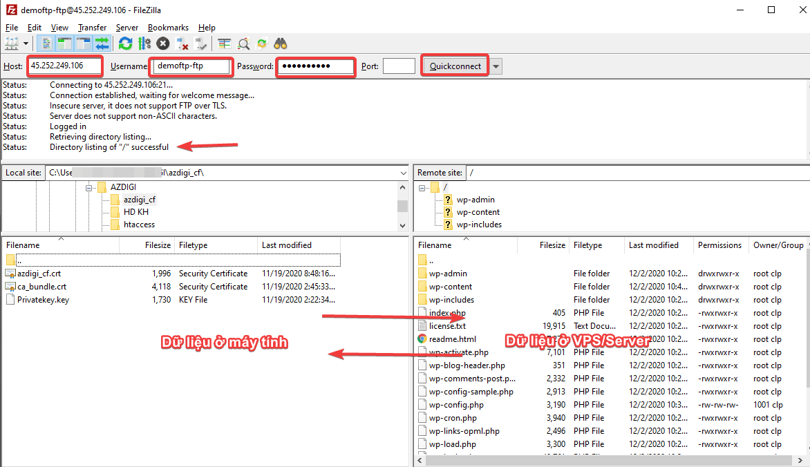Toggle the message log display

[x=45, y=43]
